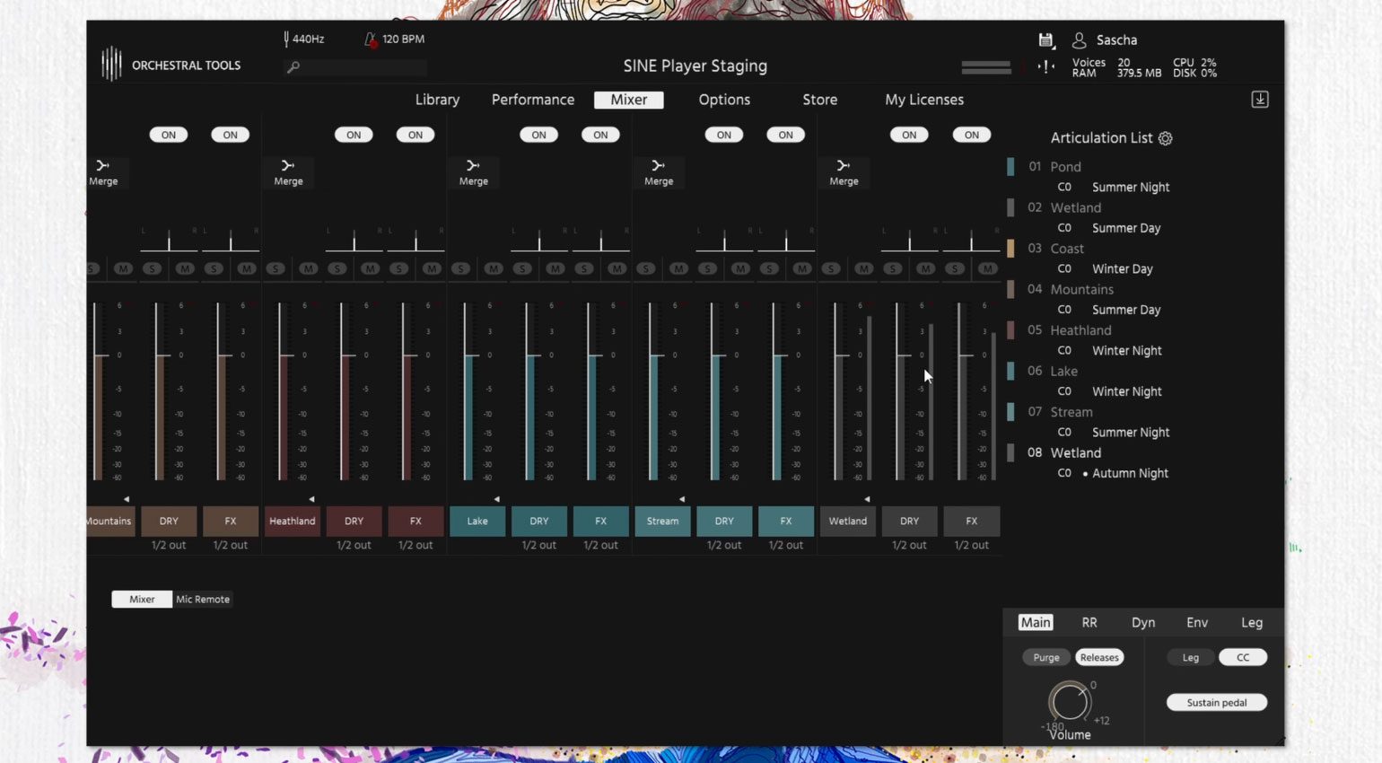This screenshot has width=1382, height=763.
Task: Solo the Heathland DRY channel
Action: (x=337, y=268)
